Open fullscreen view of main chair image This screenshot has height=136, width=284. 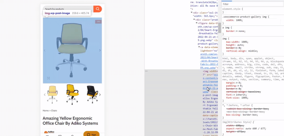click(48, 78)
